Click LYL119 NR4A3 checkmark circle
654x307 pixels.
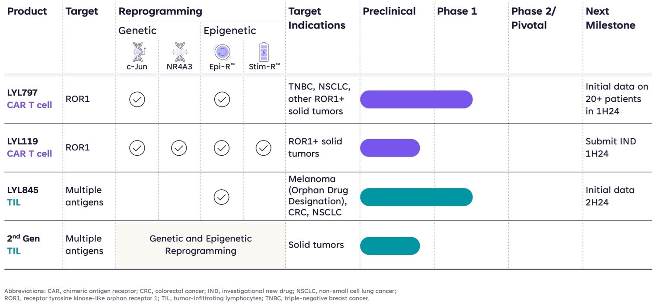[x=179, y=148]
